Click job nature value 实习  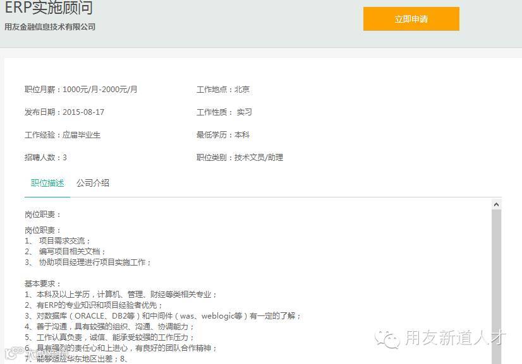click(x=244, y=112)
